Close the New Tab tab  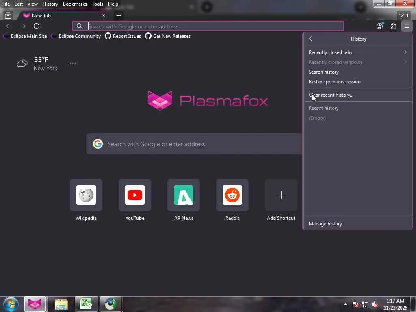pos(103,16)
